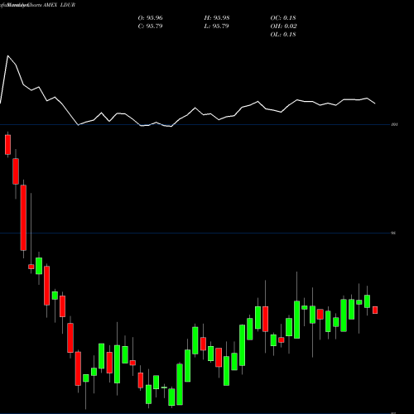
Task: Select the OC: 0.18 readout
Action: 283,18
